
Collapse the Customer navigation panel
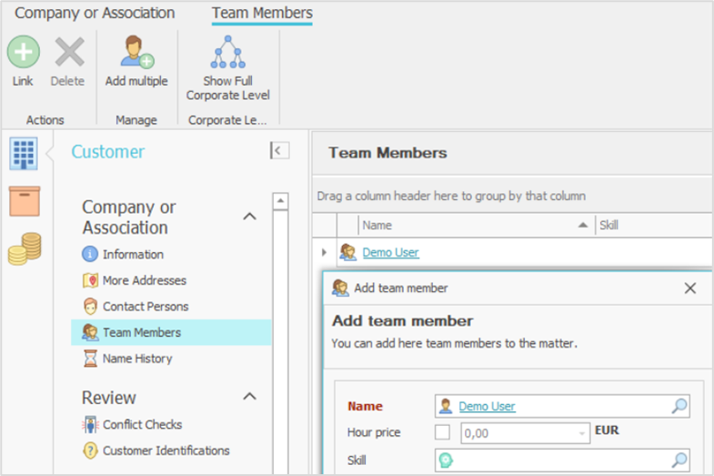(x=279, y=151)
